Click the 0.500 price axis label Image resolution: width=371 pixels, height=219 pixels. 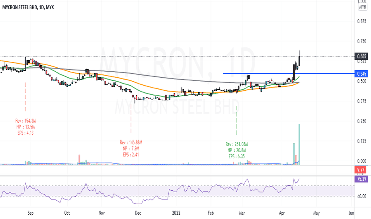(x=361, y=81)
